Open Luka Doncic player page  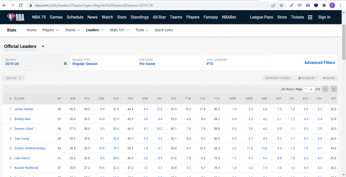22,158
